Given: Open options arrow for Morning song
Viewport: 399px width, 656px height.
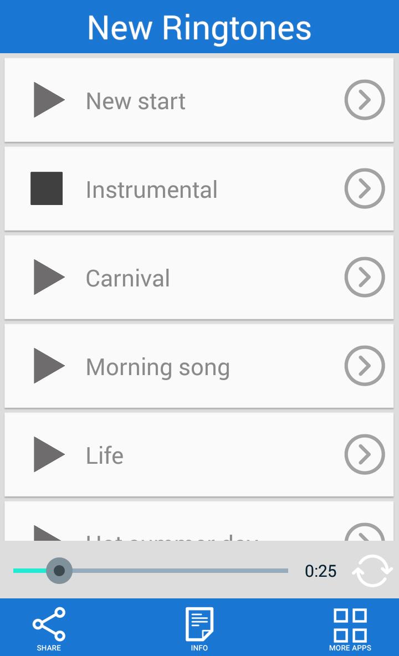Looking at the screenshot, I should [x=364, y=366].
